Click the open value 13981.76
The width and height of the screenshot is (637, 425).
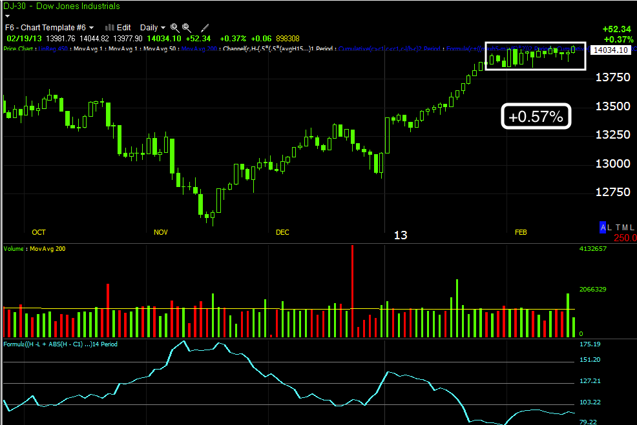click(x=61, y=39)
